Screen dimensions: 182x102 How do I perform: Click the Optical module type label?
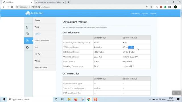(73, 84)
